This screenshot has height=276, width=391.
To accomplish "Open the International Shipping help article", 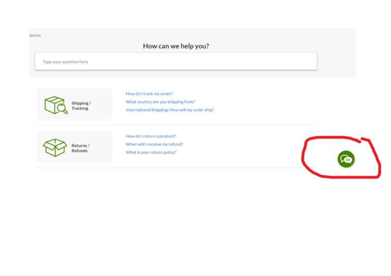I will [x=170, y=110].
